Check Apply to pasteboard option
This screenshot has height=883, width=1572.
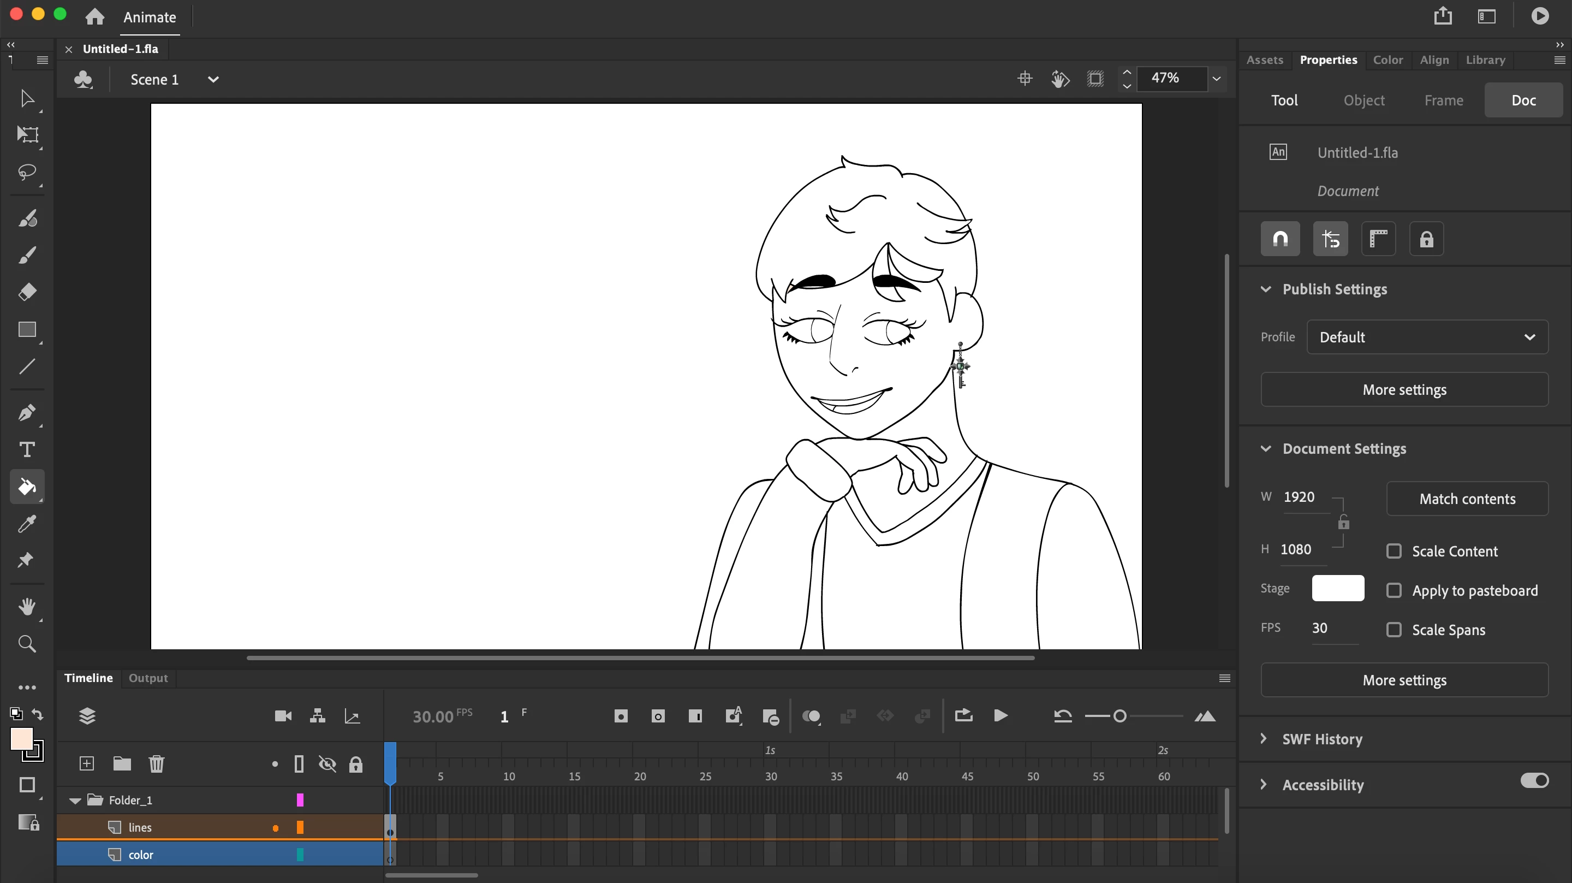1394,590
